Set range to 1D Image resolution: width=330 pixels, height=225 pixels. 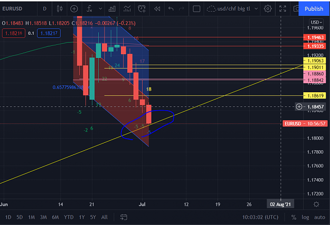8,217
